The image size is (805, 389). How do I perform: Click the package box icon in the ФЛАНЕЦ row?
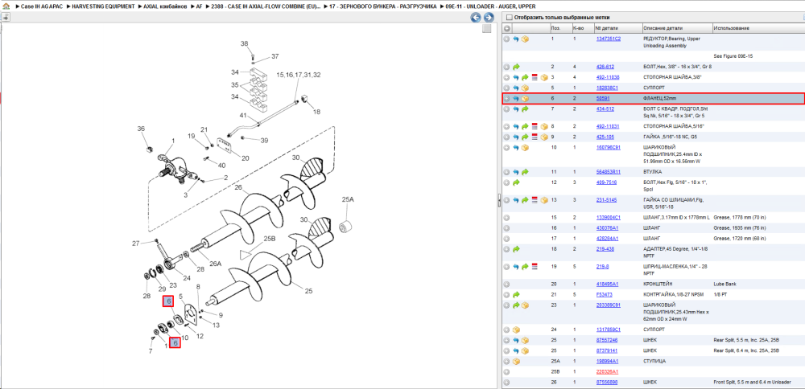(x=525, y=98)
